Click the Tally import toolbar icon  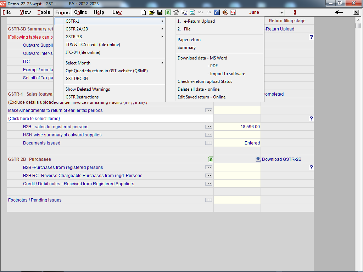233,12
